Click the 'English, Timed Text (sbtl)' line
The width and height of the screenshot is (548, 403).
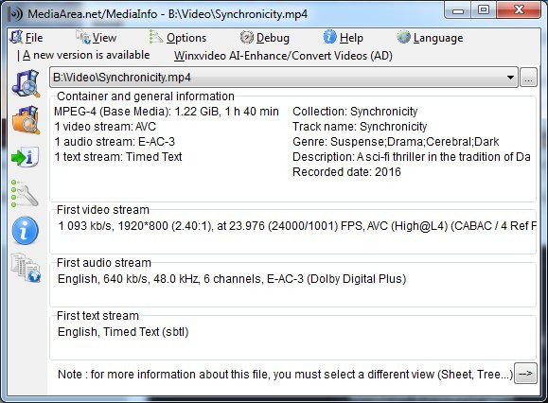click(x=123, y=332)
